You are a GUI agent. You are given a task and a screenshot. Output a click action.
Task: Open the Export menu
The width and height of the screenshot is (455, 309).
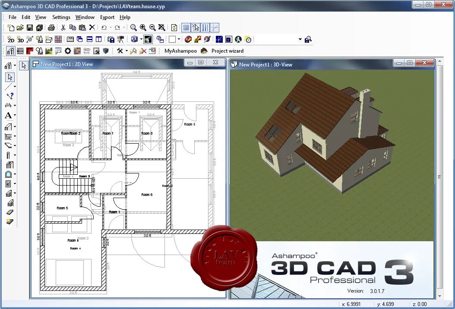tap(107, 17)
